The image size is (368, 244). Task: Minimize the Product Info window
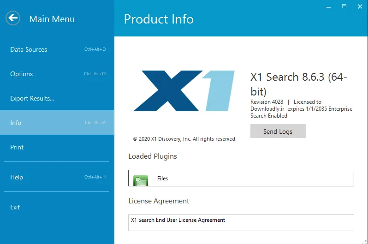pos(328,7)
